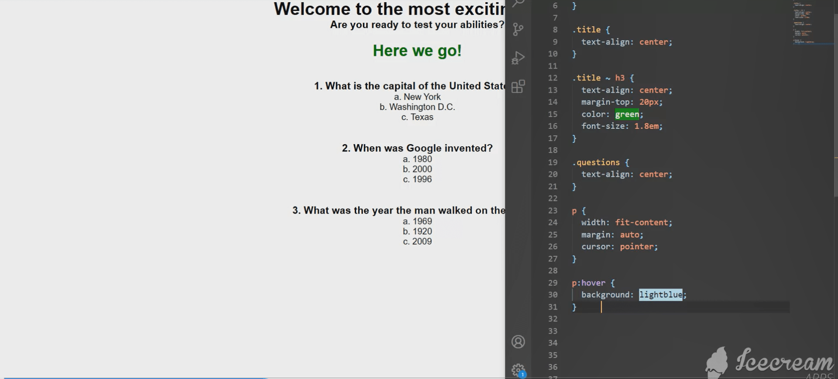Screen dimensions: 838x379
Task: Click the editor minimap
Action: (813, 23)
